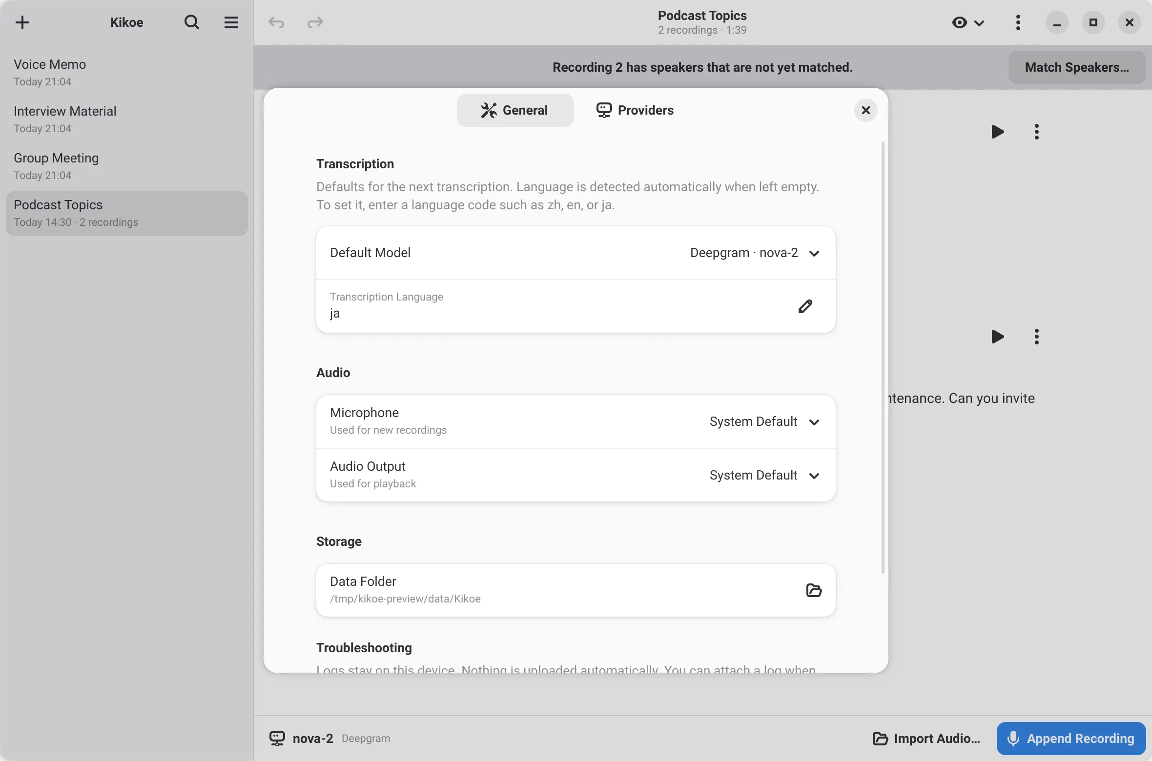Screen dimensions: 1152x761
Task: Click Append Recording button
Action: 1071,739
